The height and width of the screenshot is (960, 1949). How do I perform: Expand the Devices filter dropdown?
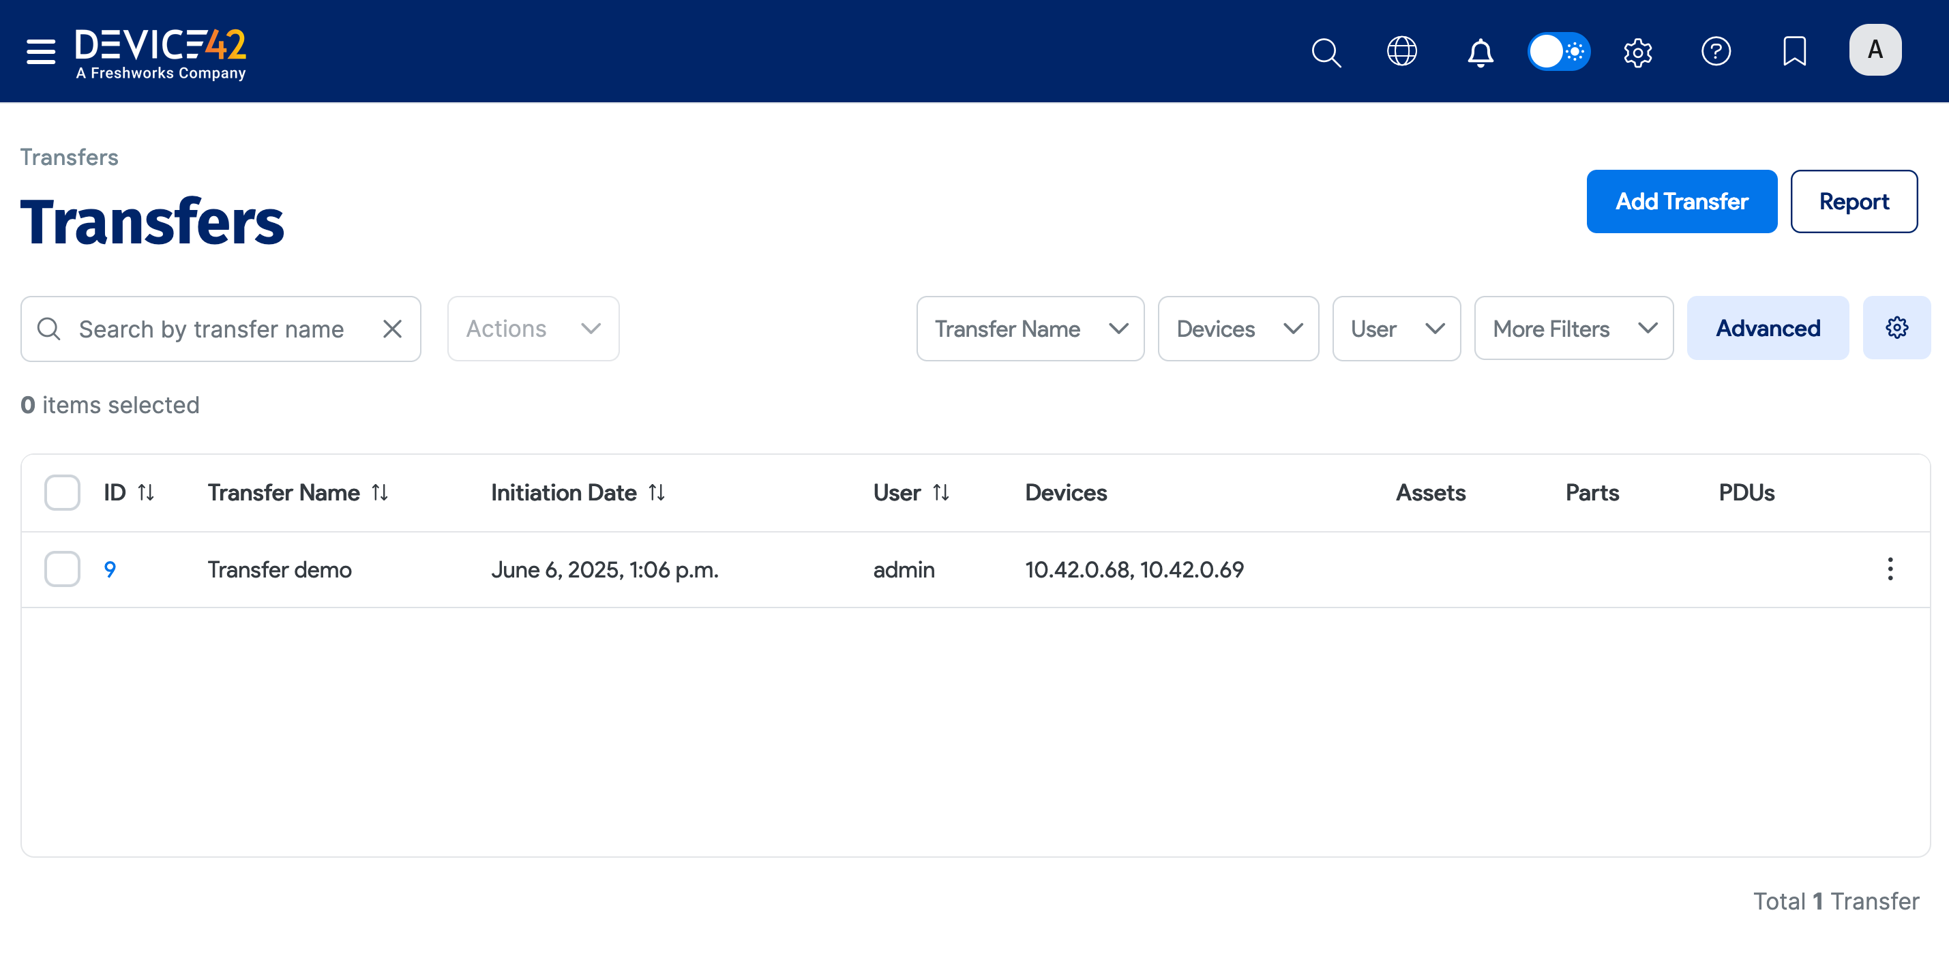[1238, 329]
